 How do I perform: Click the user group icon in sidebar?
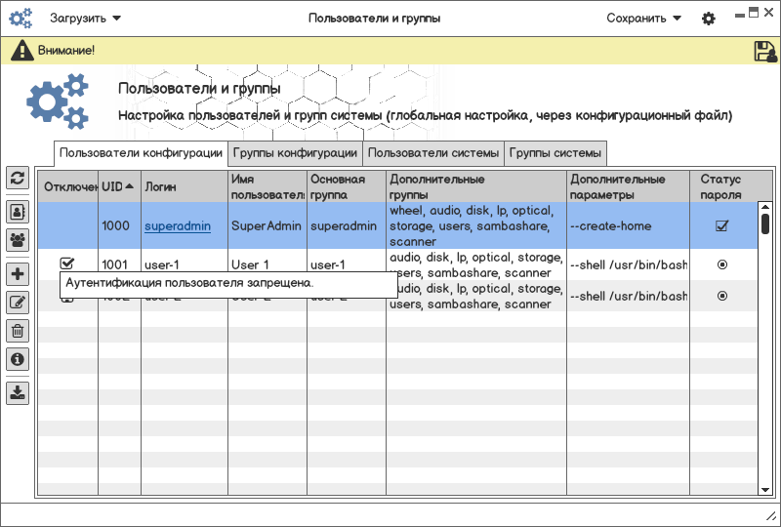[18, 239]
